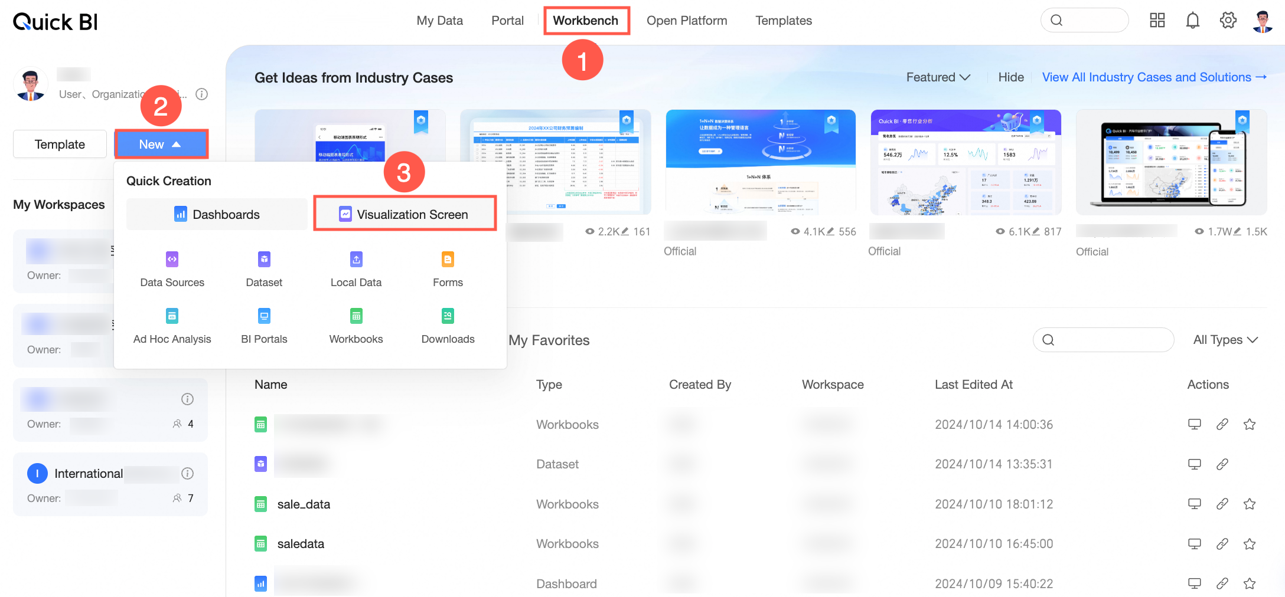Click the 2024/10/10 18:01:12 timestamp
Screen dimensions: 1285x597
click(994, 504)
